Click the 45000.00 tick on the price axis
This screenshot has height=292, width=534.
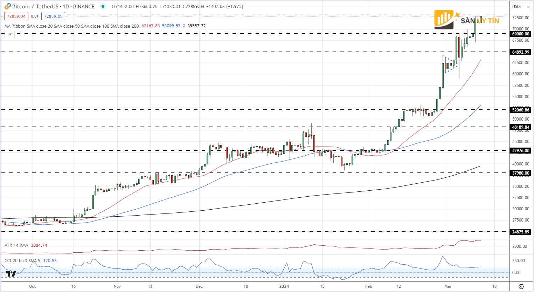(x=521, y=142)
